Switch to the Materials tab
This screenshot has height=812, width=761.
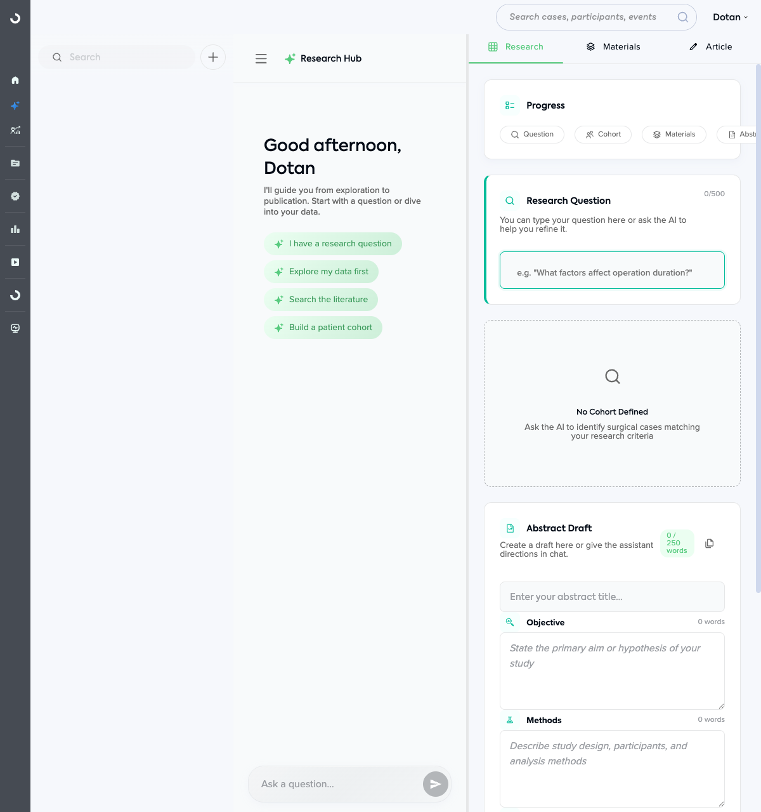coord(613,47)
